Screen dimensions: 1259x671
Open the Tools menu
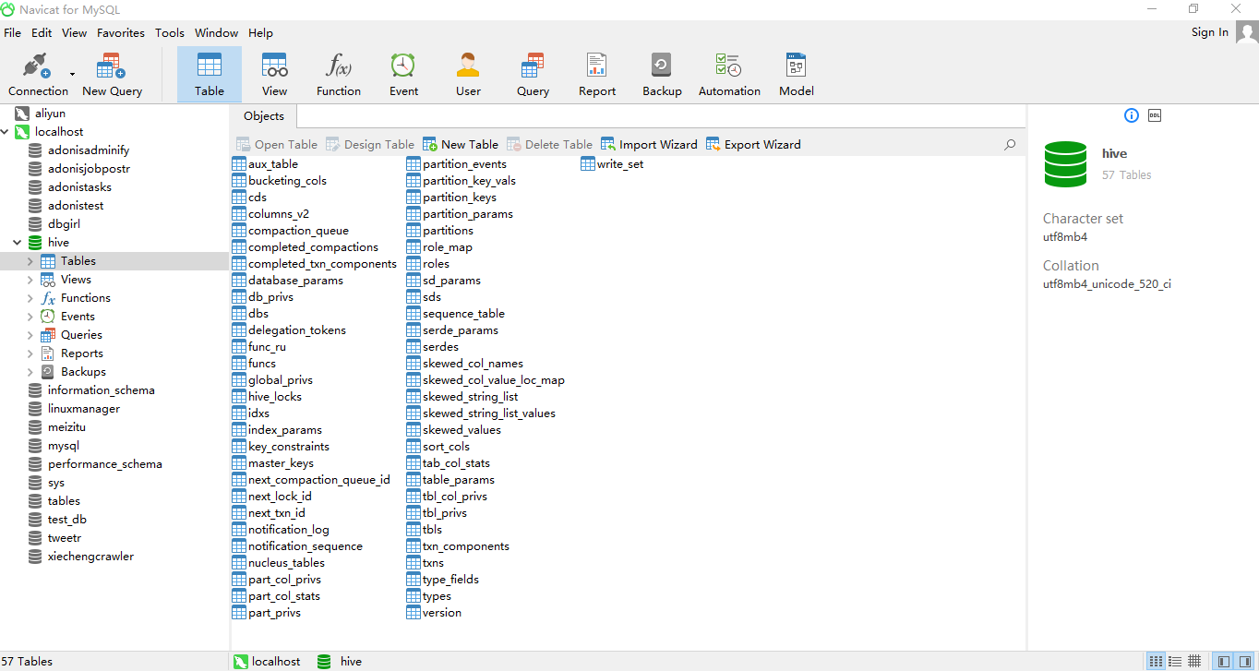click(x=170, y=32)
